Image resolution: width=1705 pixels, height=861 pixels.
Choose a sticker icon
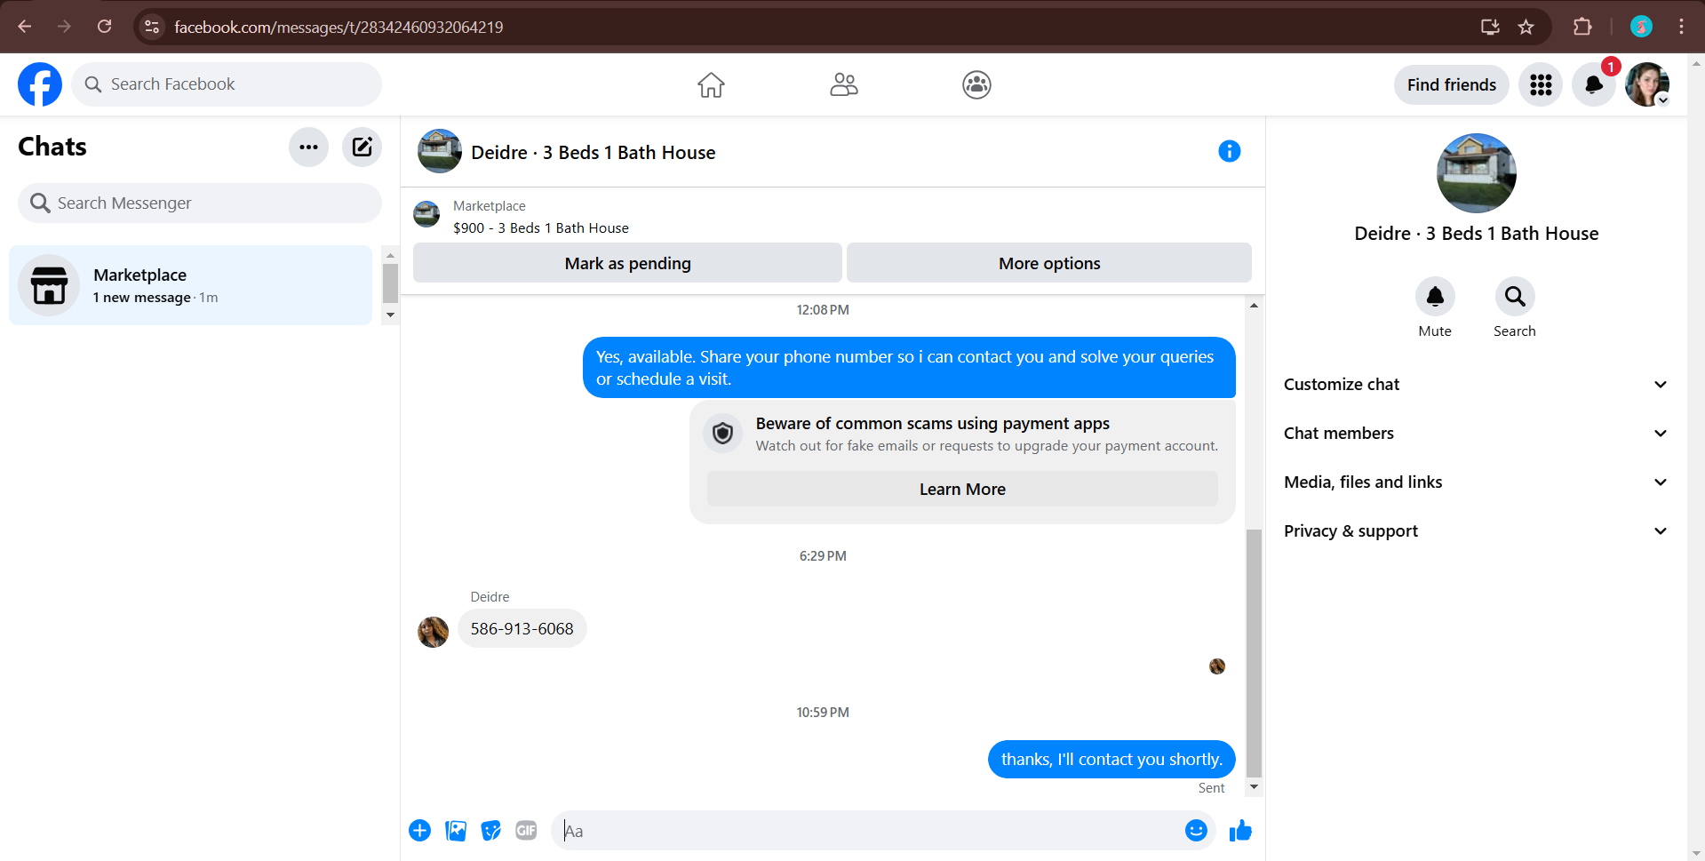pyautogui.click(x=490, y=831)
